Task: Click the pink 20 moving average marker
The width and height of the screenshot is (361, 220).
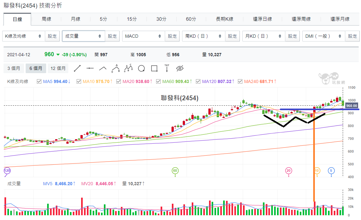Action: point(289,171)
